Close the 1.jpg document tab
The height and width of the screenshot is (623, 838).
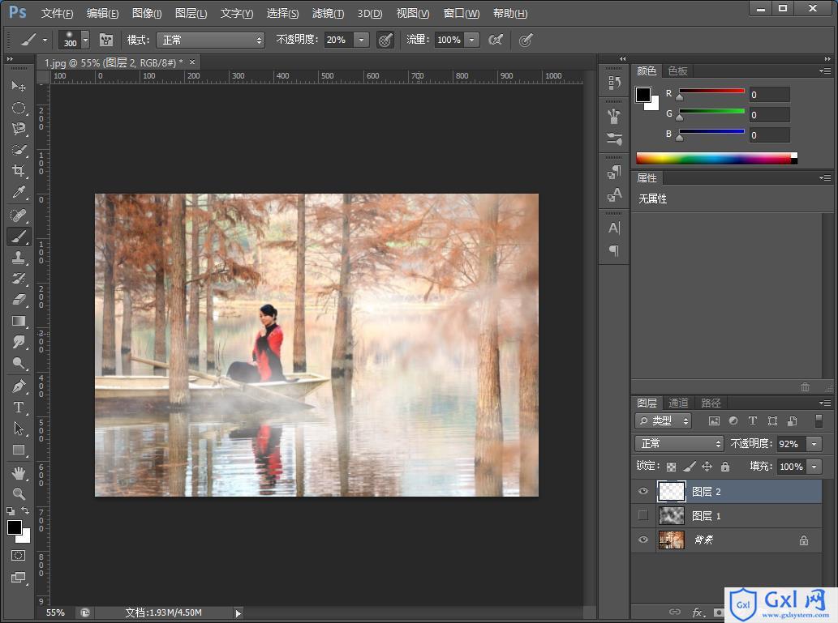coord(192,62)
